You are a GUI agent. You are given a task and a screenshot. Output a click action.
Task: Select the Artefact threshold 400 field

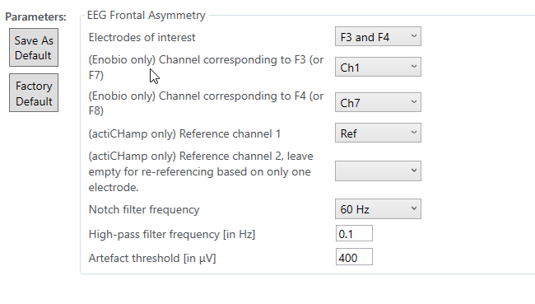[354, 257]
